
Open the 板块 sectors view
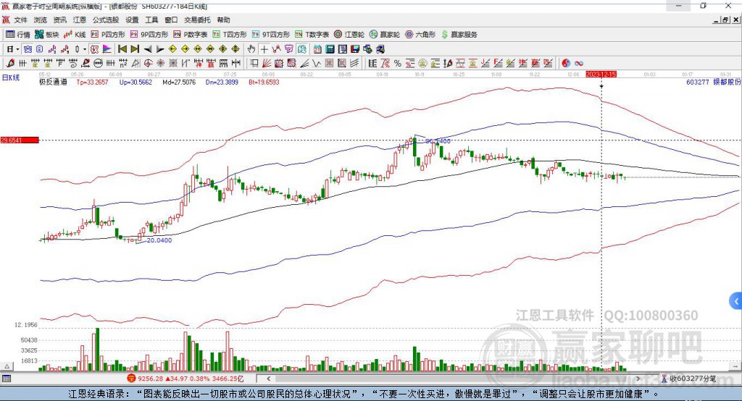click(x=46, y=35)
